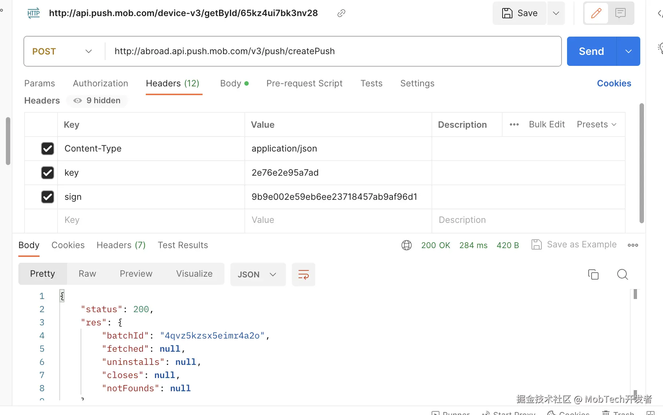Open the Pre-request Script tab
The width and height of the screenshot is (663, 415).
304,83
